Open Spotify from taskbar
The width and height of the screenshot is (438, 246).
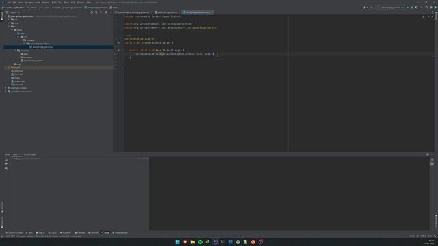[x=201, y=242]
